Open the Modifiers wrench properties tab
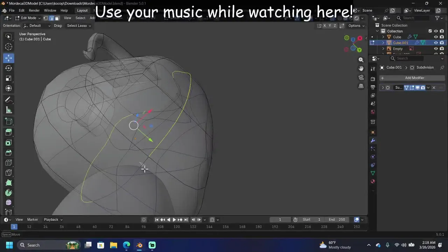This screenshot has width=448, height=252. 373,140
